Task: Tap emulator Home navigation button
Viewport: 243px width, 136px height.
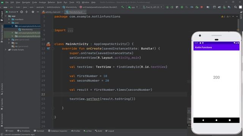Action: (216, 120)
